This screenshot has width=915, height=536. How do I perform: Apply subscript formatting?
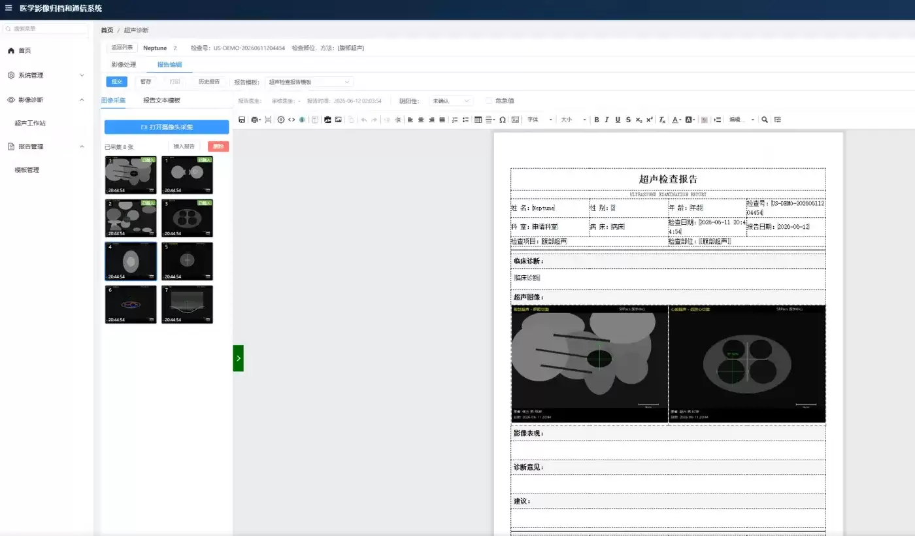point(639,120)
